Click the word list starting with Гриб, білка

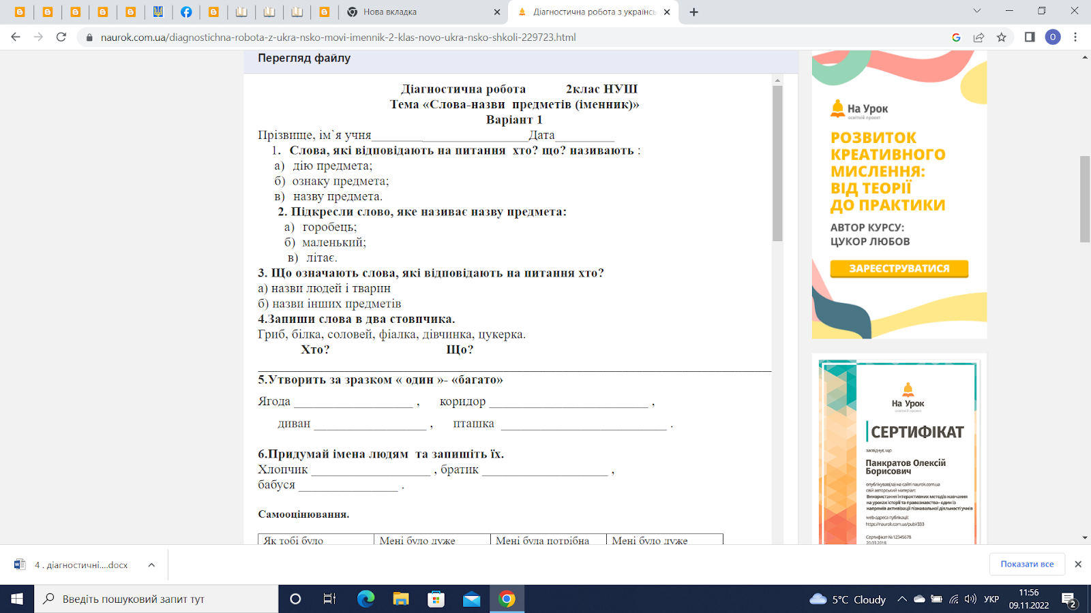point(391,334)
